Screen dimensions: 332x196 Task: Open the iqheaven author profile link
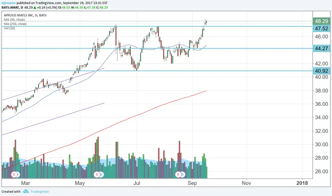pyautogui.click(x=9, y=3)
